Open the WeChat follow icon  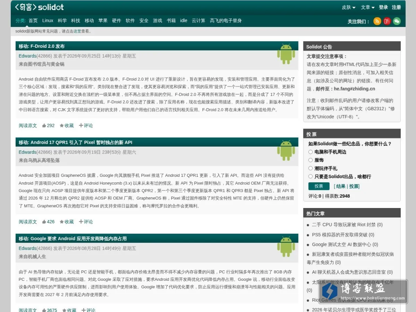(x=397, y=21)
